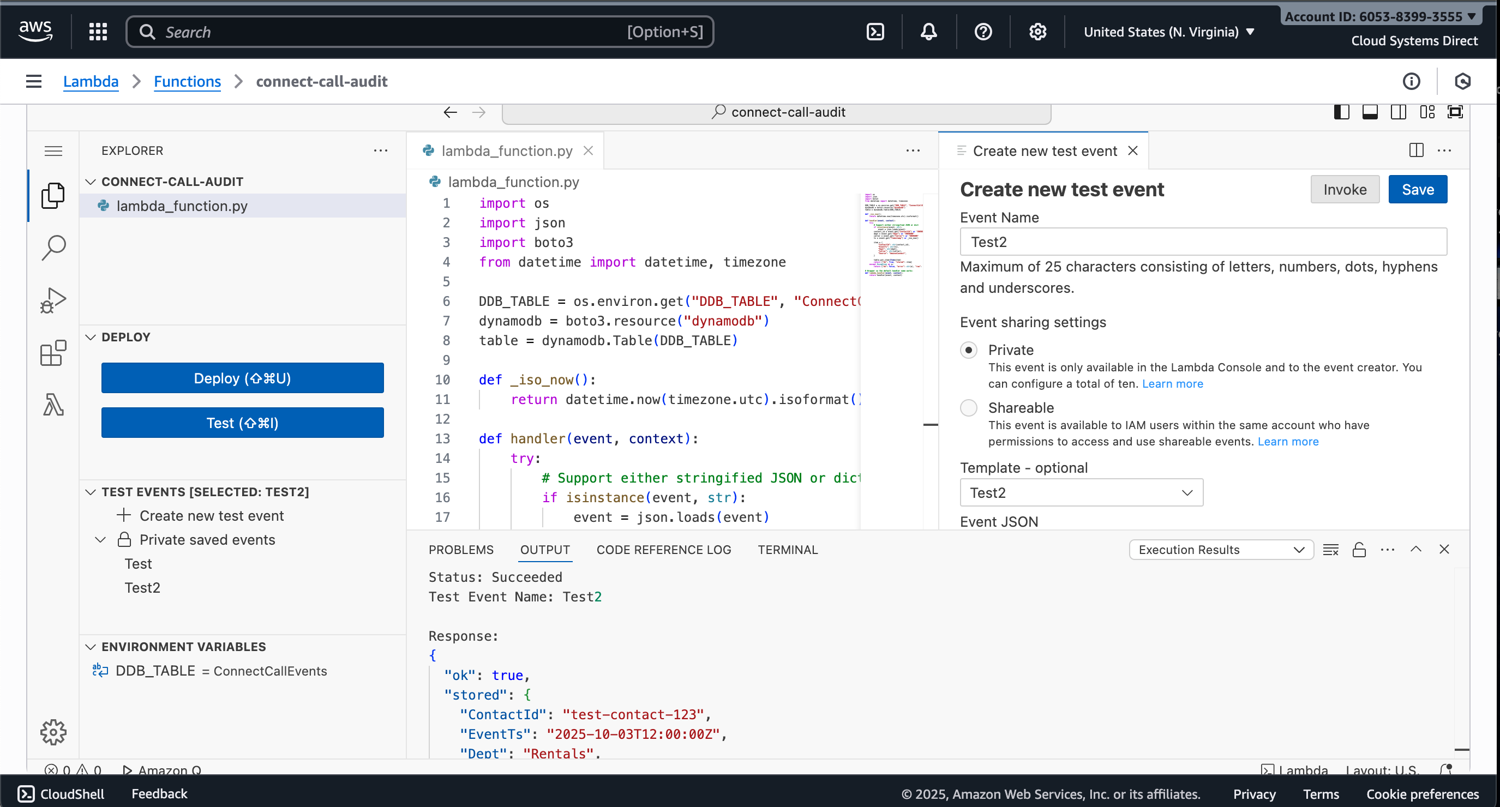Open the Search icon in activity bar
Screen dimensions: 1500x807
click(53, 248)
